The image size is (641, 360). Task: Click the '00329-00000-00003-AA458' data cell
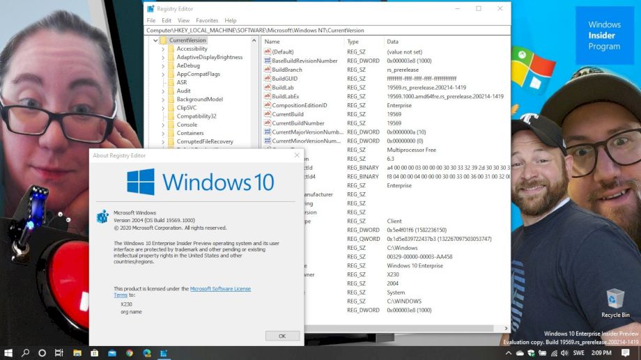[x=419, y=257]
